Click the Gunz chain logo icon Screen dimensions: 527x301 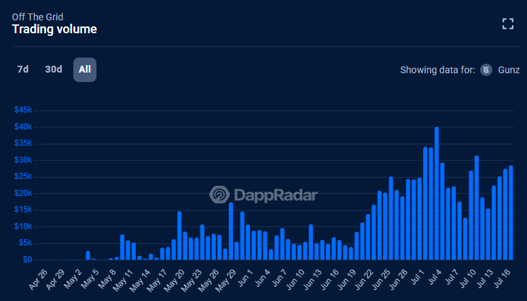486,70
